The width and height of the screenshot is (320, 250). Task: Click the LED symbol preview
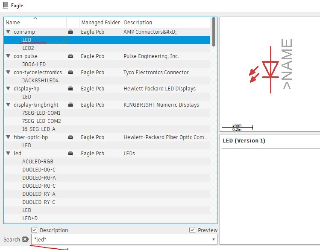pyautogui.click(x=270, y=70)
